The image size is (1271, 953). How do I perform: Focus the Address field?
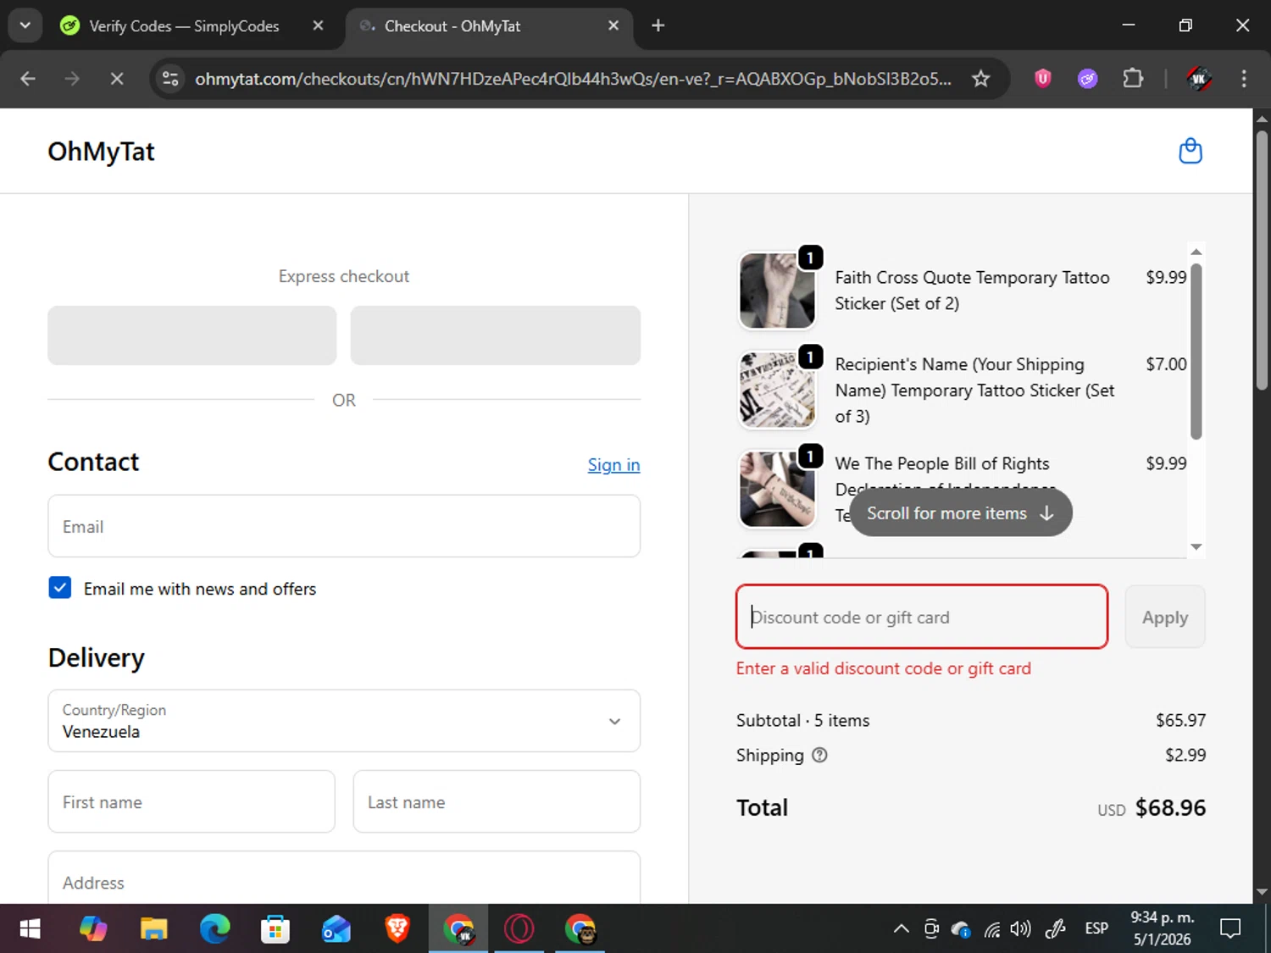(344, 878)
